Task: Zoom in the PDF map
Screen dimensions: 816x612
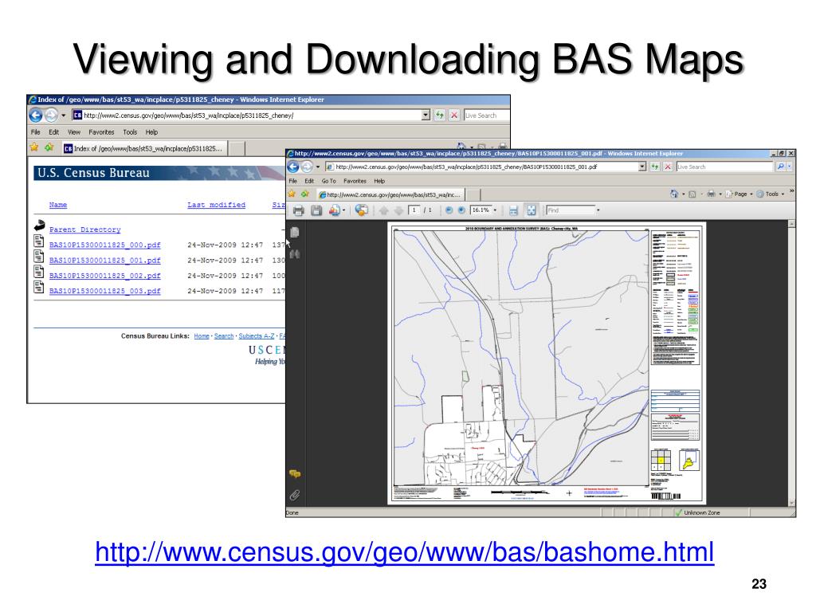Action: (x=461, y=210)
